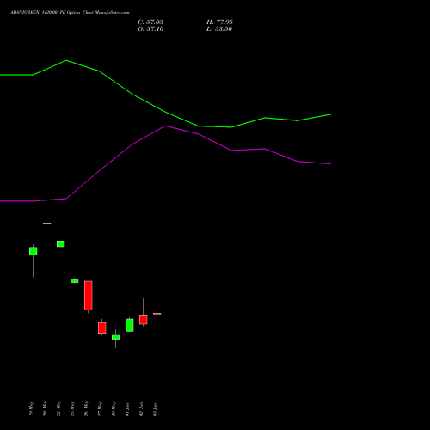Click the 27 May date axis label
Viewport: 430px width, 430px height.
[100, 409]
